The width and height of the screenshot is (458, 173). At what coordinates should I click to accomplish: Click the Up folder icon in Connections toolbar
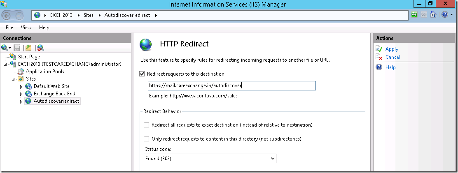[28, 48]
